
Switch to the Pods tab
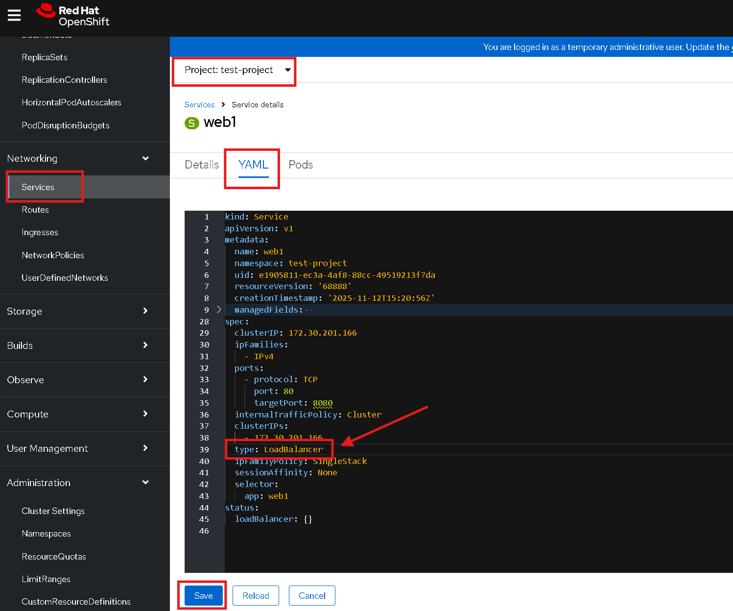click(x=301, y=165)
